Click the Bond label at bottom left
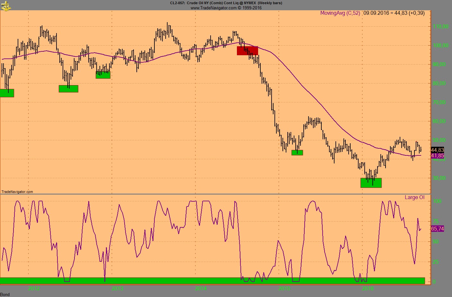Viewport: 452px width, 297px height. [x=5, y=294]
